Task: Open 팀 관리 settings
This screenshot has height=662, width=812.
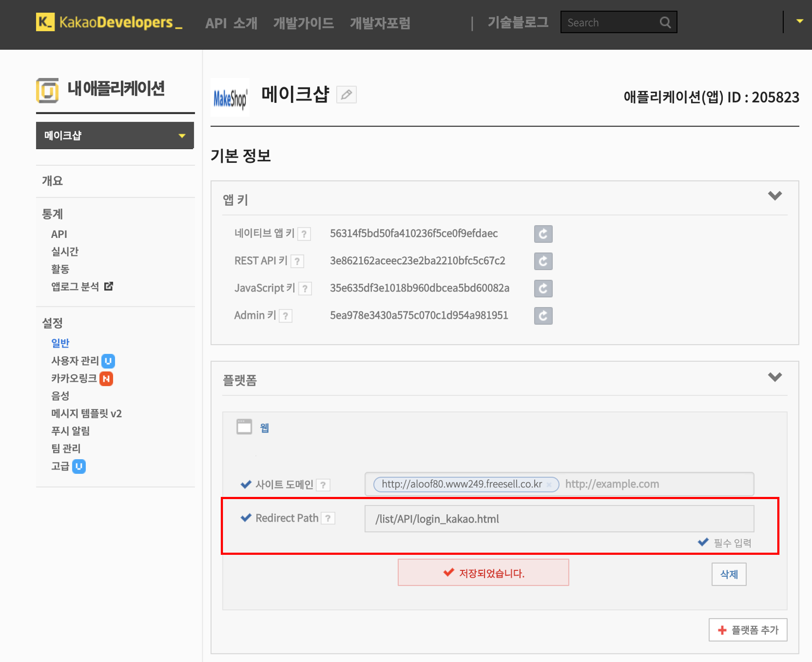Action: [x=66, y=448]
